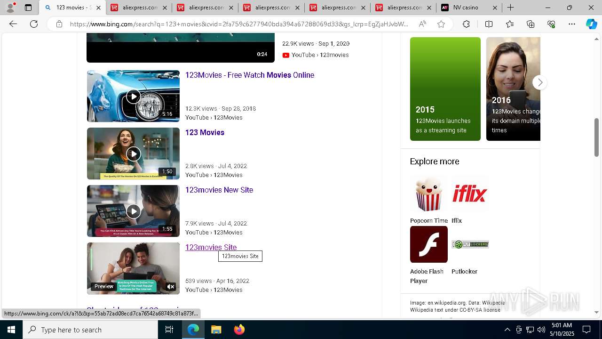
Task: Unmute the previewing 123movies Site video
Action: pos(171,286)
